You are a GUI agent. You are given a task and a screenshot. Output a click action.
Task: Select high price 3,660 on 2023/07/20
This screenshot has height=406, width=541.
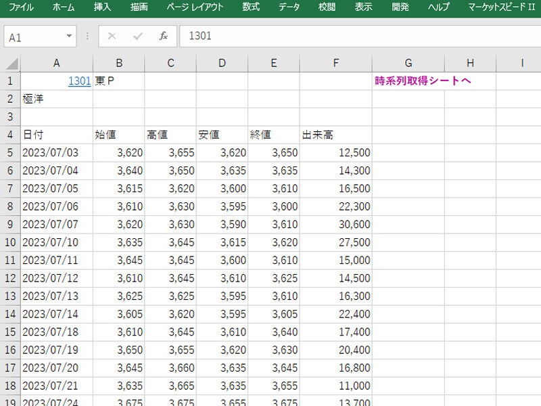(170, 368)
